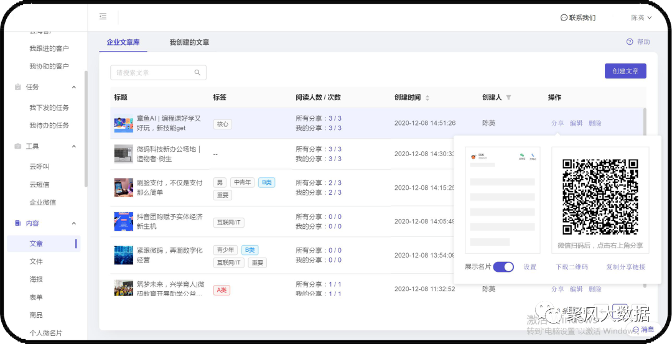Click 删除 for the 筑梦未来 article
The width and height of the screenshot is (672, 344).
pos(595,289)
